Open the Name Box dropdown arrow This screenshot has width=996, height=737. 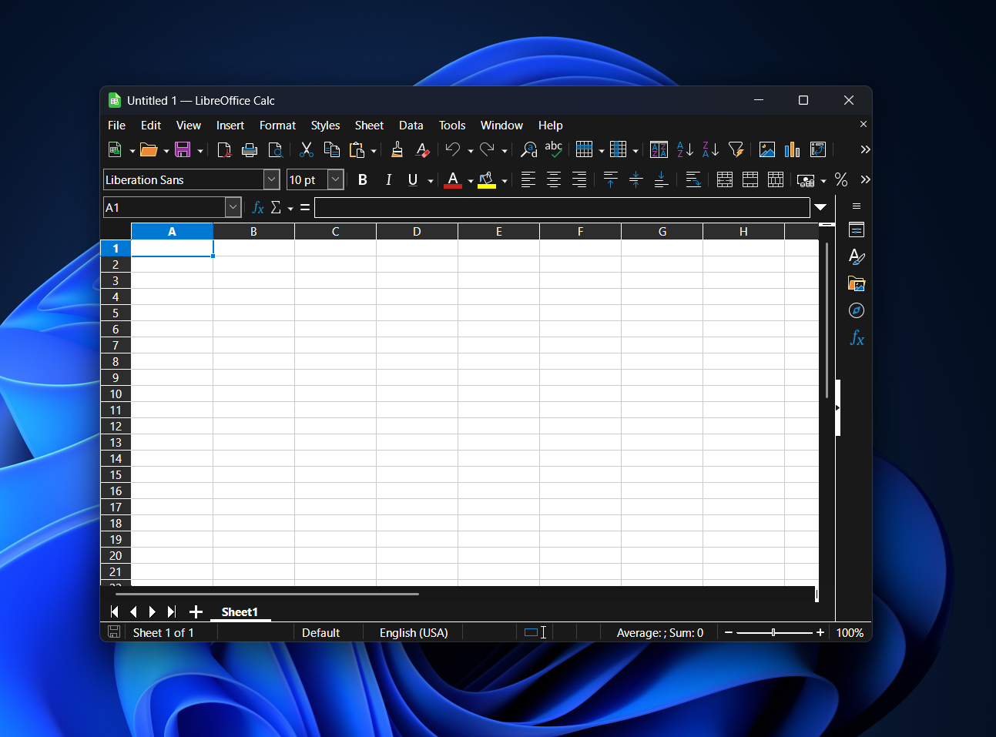point(233,207)
